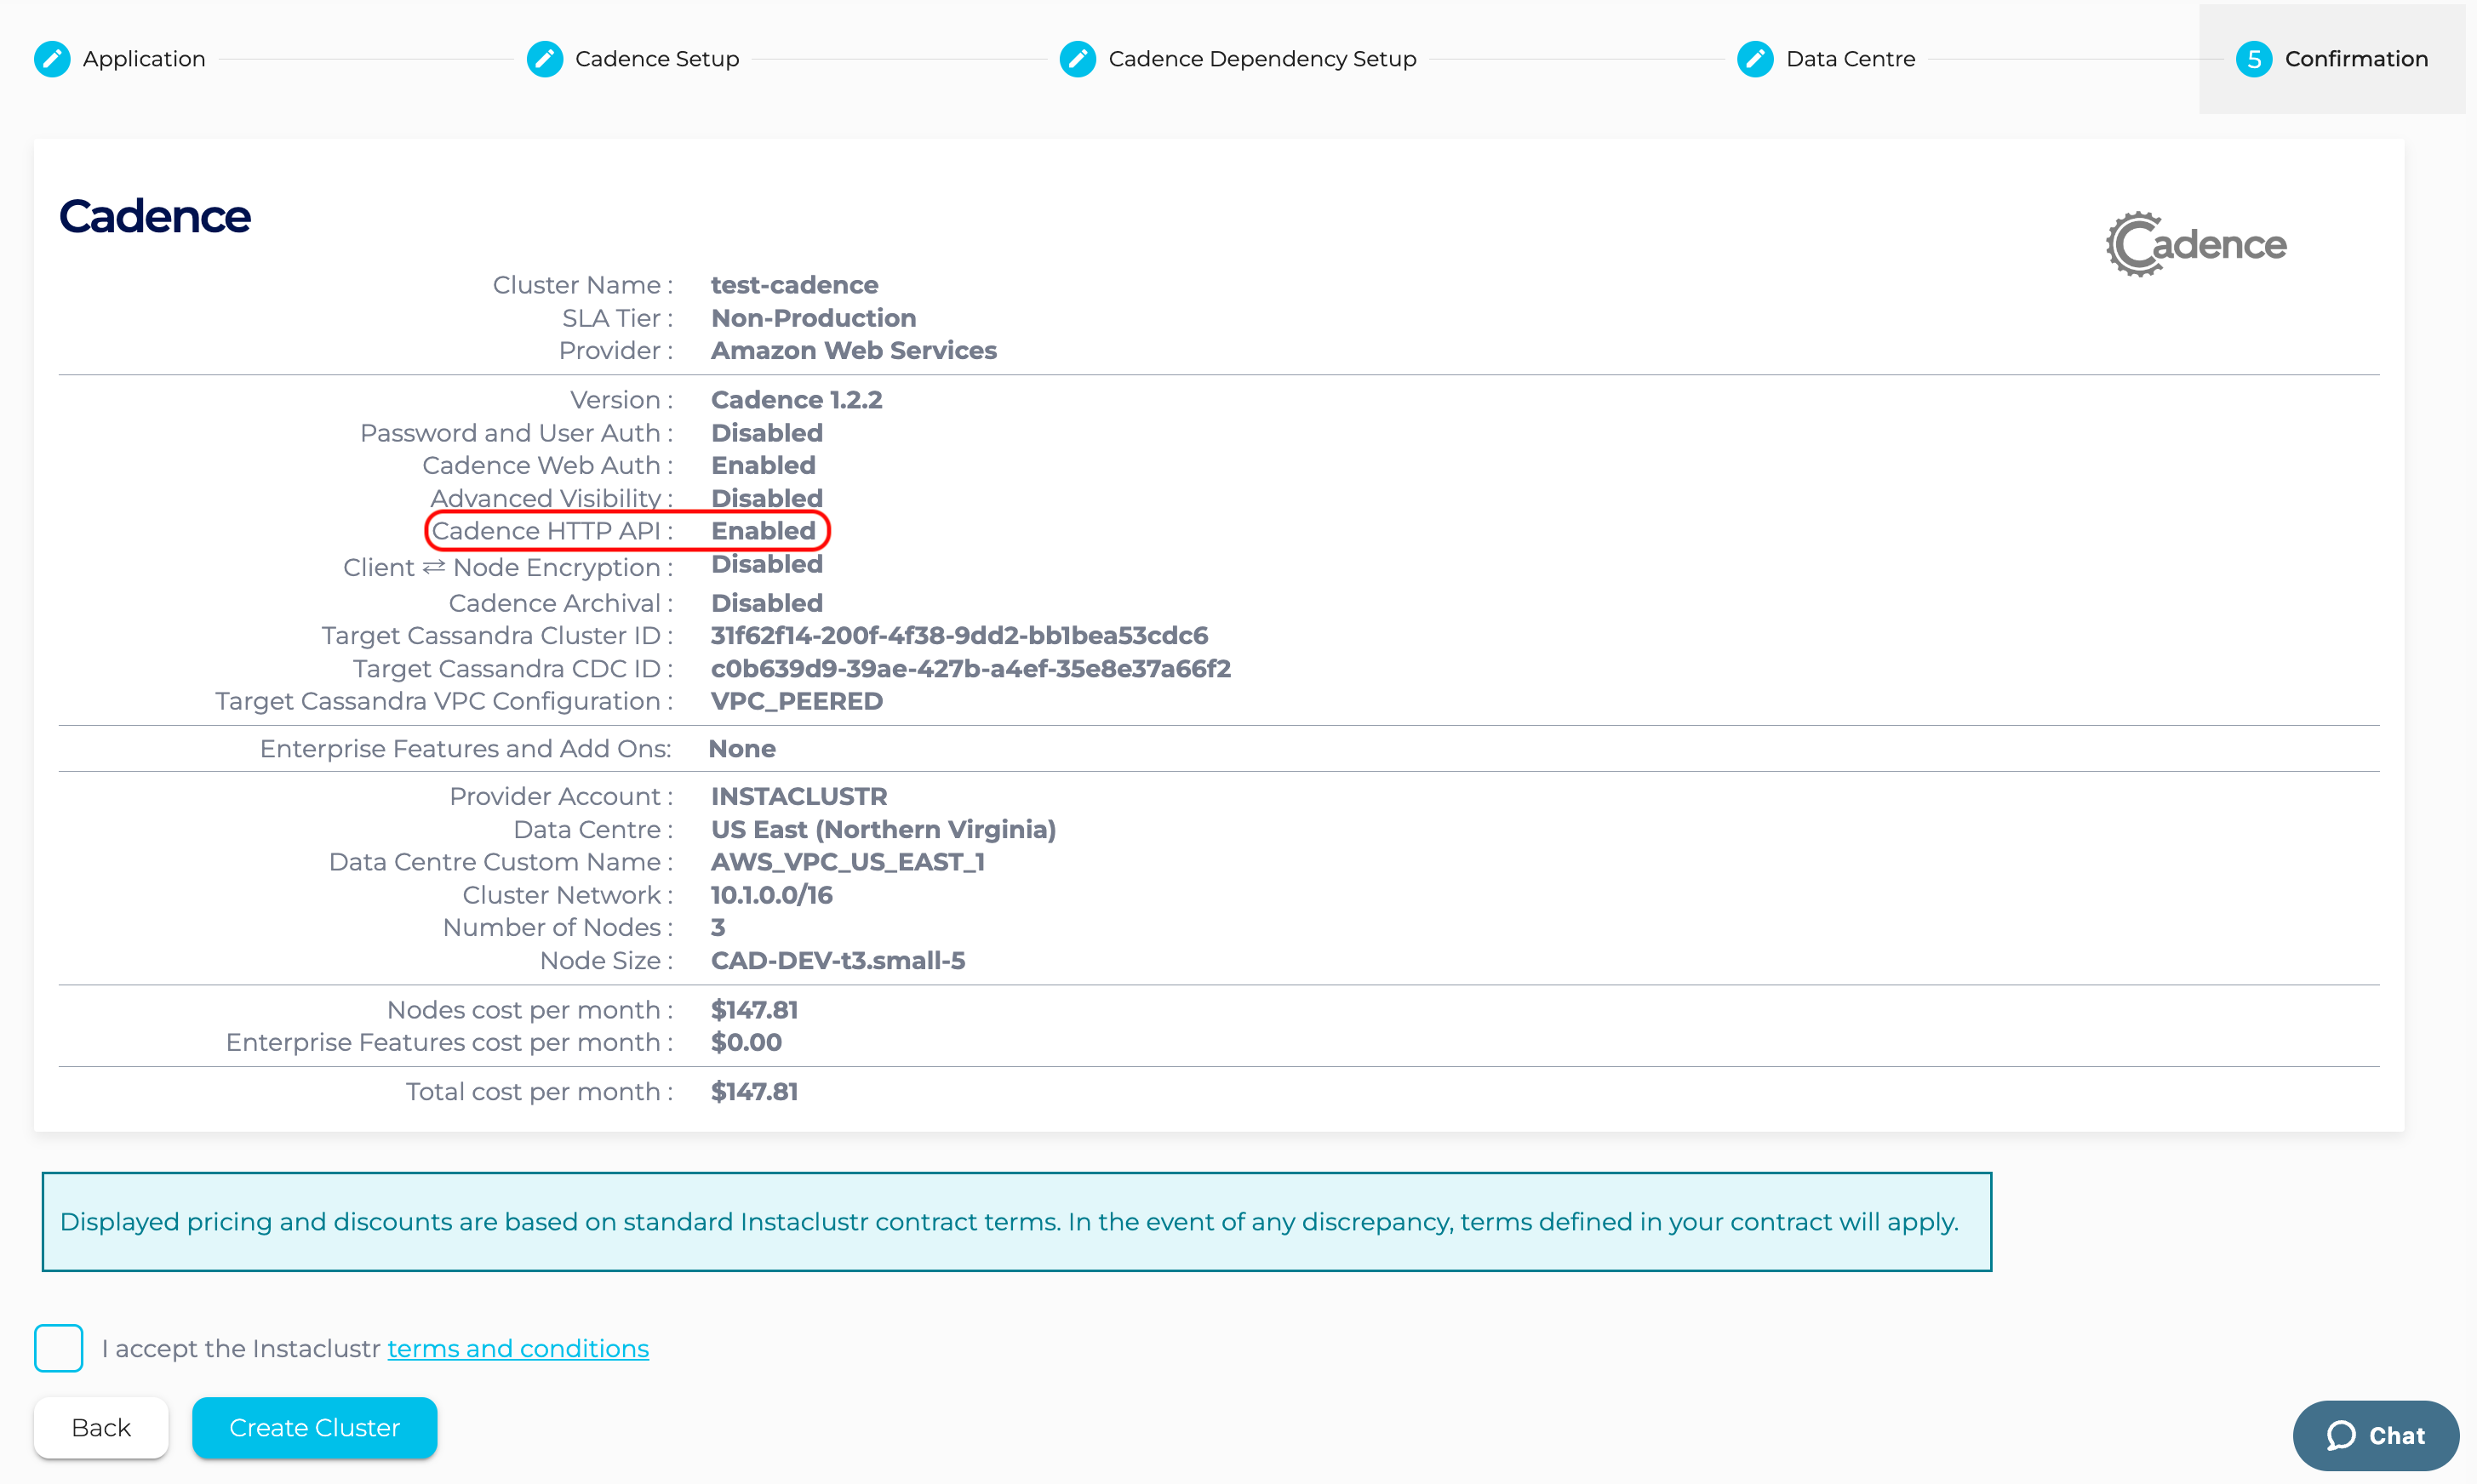This screenshot has width=2477, height=1484.
Task: Click the Cadence Setup pencil icon
Action: (x=545, y=59)
